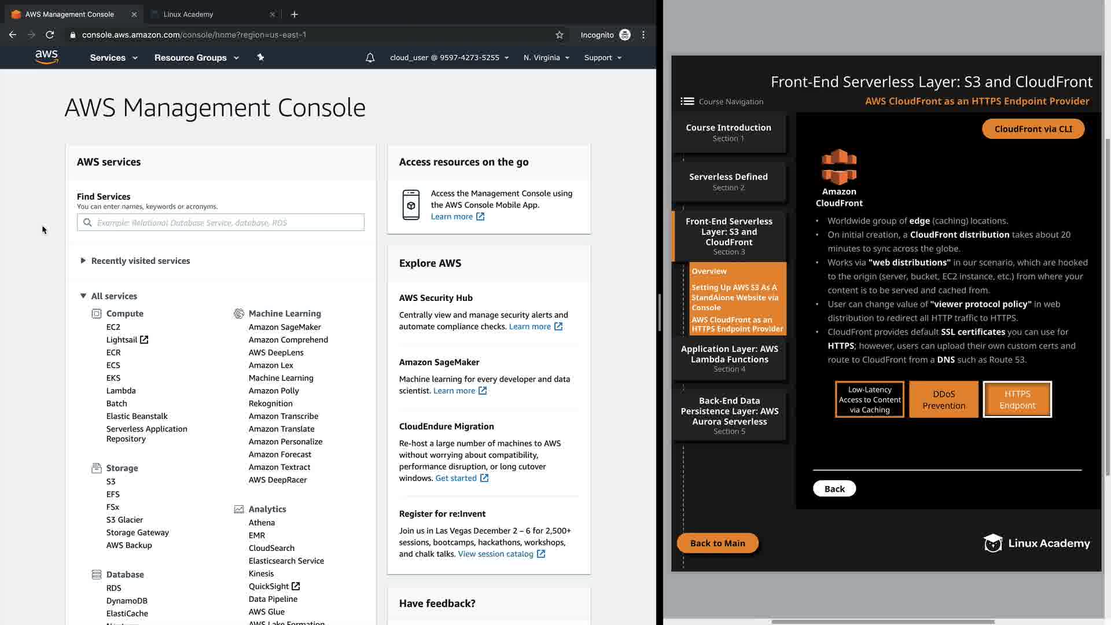The height and width of the screenshot is (625, 1111).
Task: Click the AWS logo home icon
Action: [46, 57]
